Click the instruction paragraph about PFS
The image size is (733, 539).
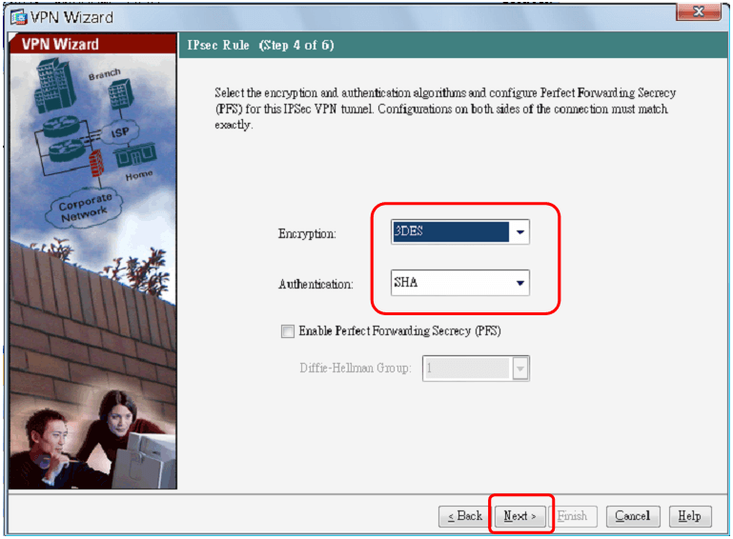pos(445,109)
